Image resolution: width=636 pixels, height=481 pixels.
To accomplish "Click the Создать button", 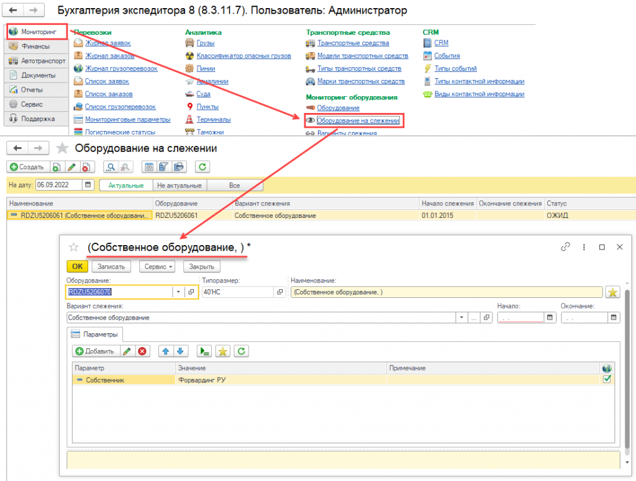I will pyautogui.click(x=27, y=167).
